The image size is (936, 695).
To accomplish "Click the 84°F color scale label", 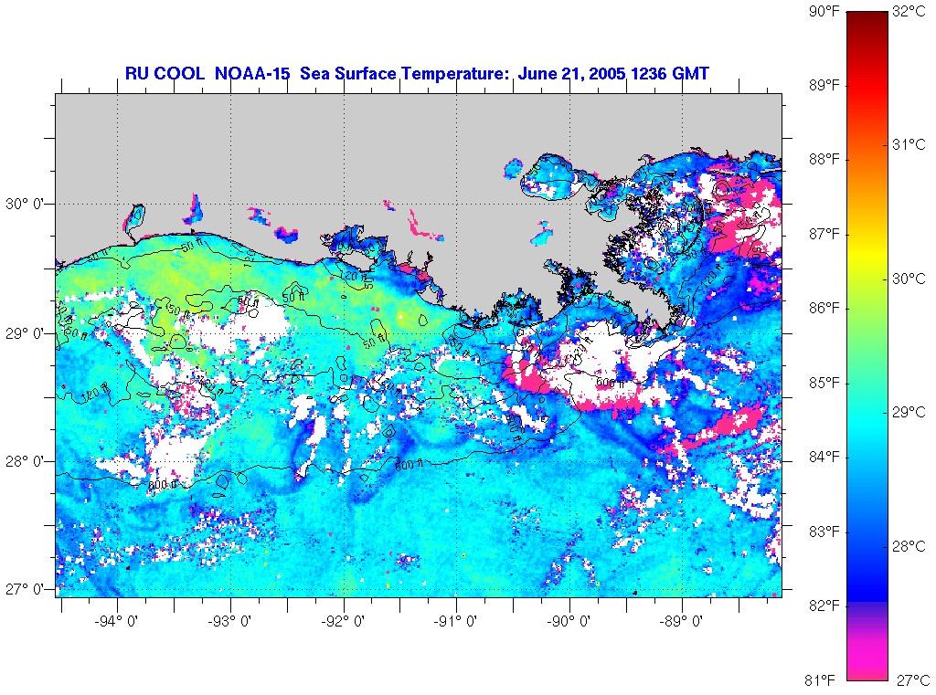I will (824, 457).
